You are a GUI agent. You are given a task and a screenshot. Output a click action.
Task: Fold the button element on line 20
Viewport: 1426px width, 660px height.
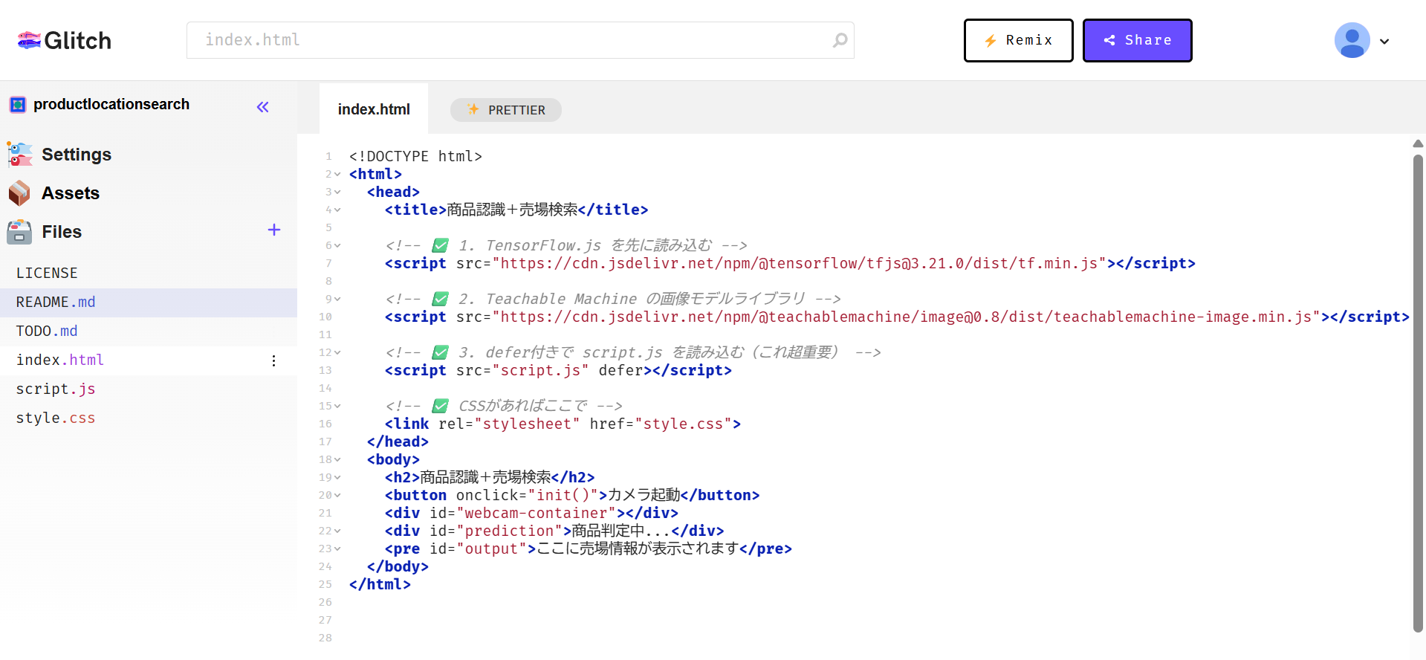(x=337, y=496)
